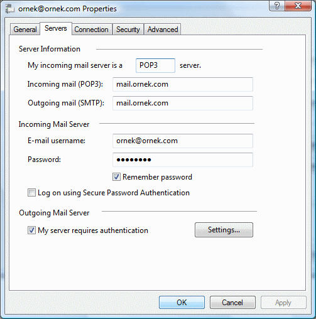Go to the Advanced tab
This screenshot has width=316, height=319.
pos(163,30)
